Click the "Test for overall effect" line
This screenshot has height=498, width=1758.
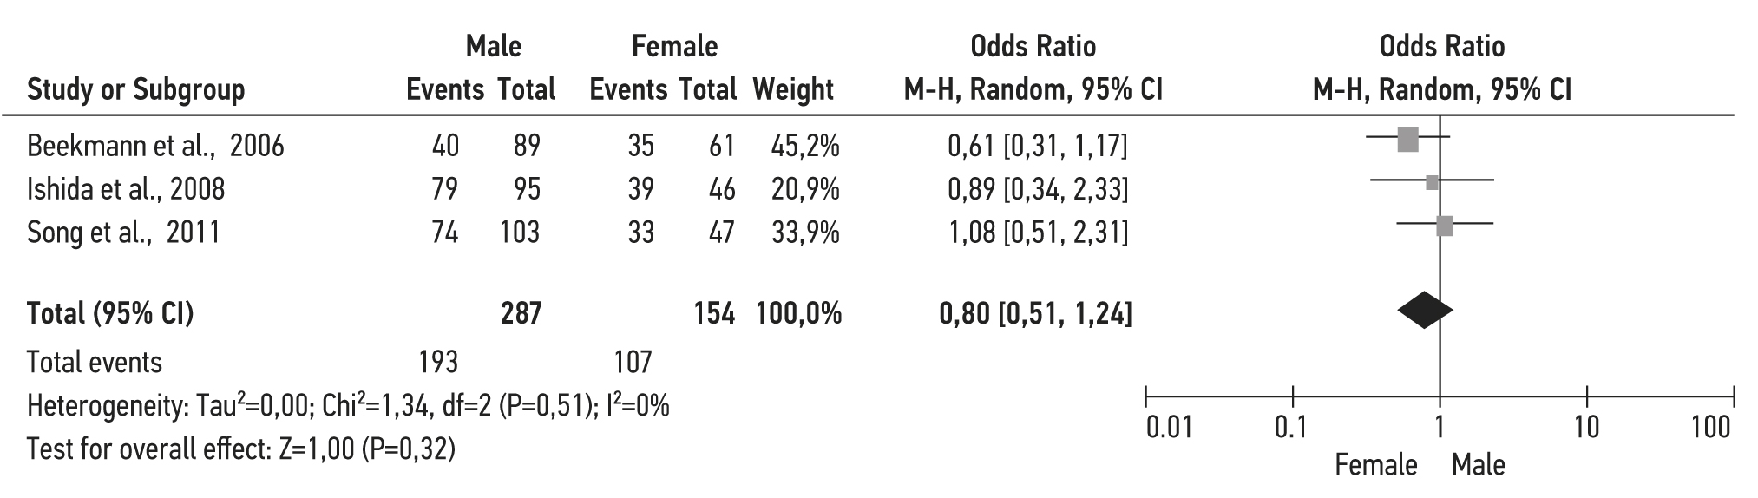click(x=241, y=449)
